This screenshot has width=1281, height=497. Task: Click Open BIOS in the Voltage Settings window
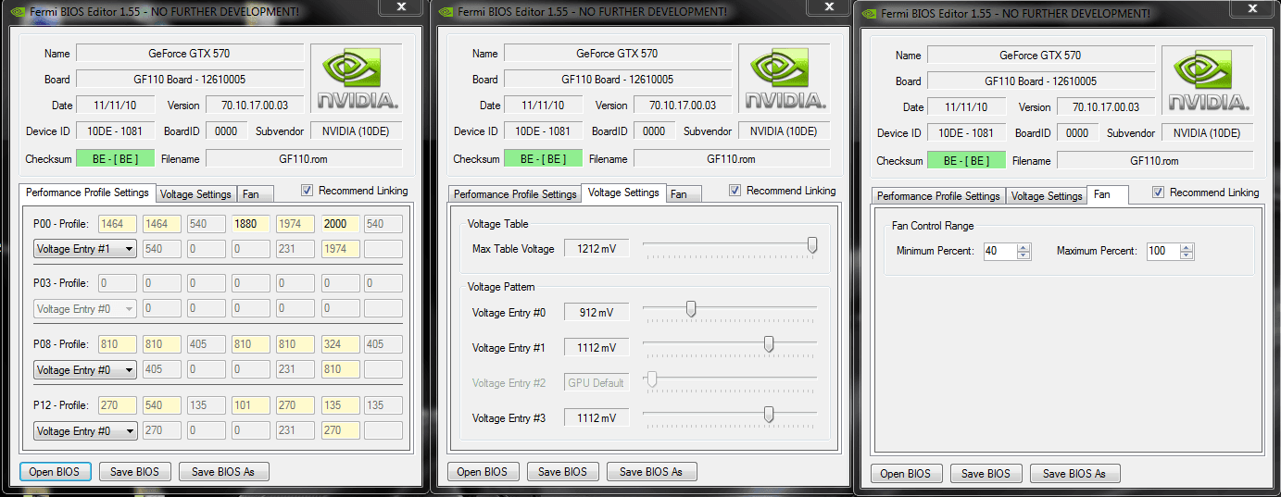484,471
